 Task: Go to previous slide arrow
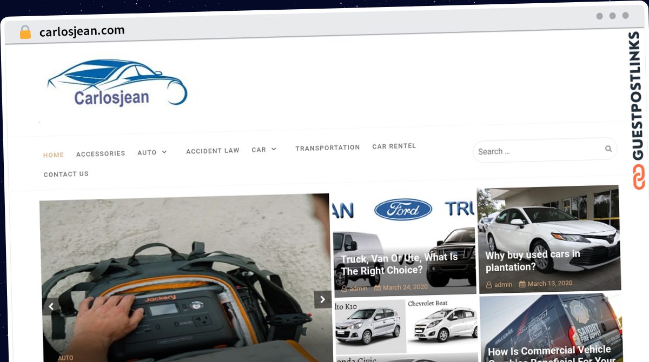coord(51,306)
